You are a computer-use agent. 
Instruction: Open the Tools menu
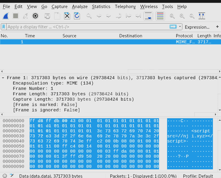167,7
